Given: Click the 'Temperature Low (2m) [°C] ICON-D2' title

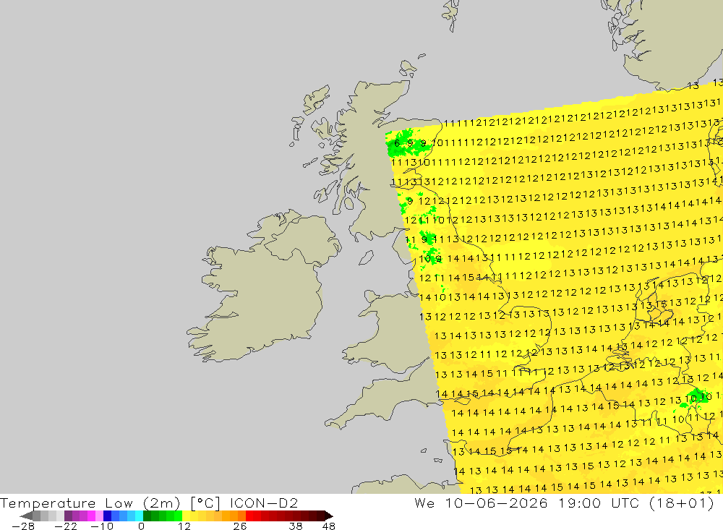Looking at the screenshot, I should [149, 503].
